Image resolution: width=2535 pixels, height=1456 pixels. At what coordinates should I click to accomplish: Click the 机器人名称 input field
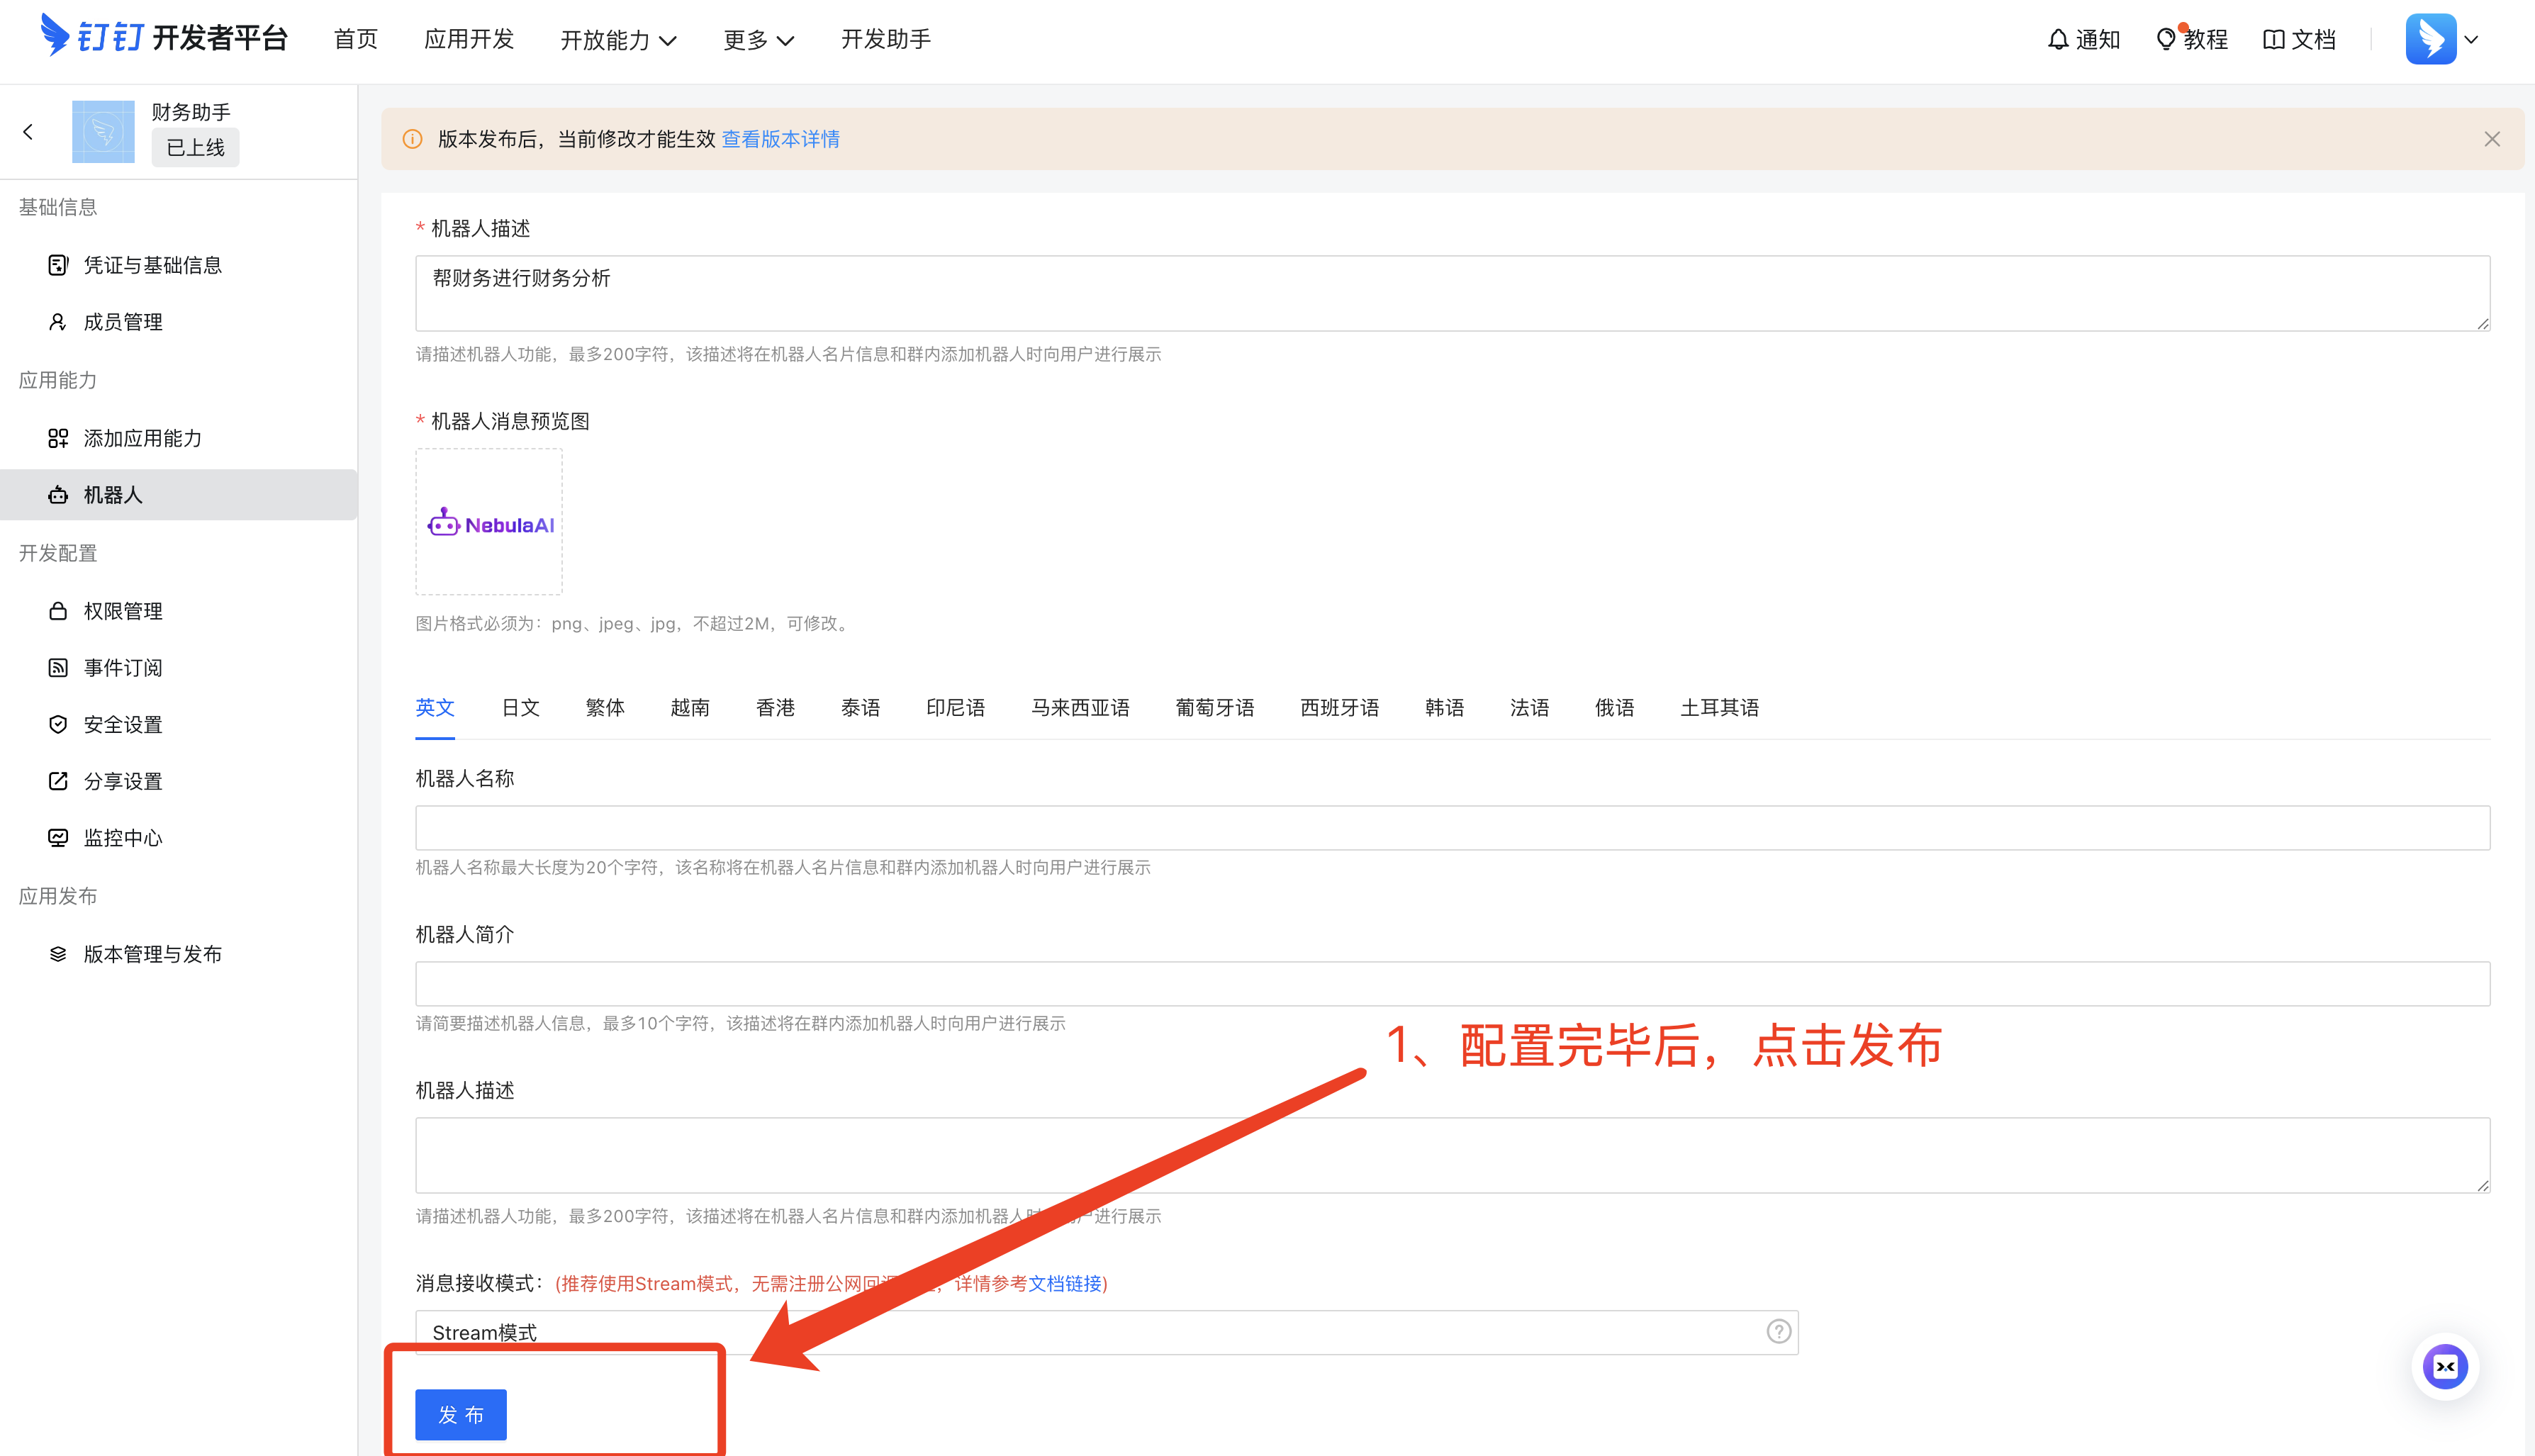click(1452, 828)
